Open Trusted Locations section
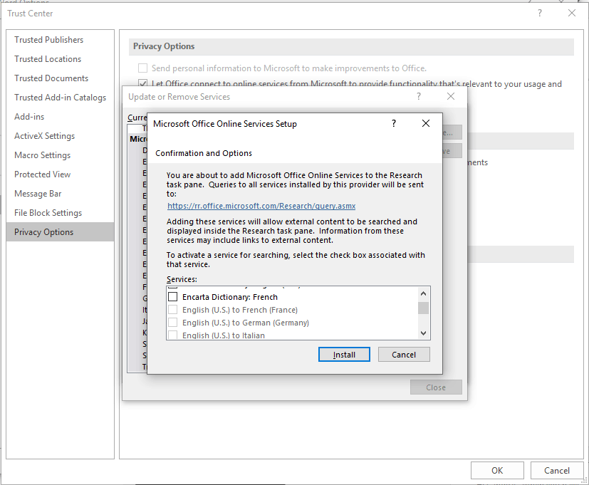 (x=60, y=59)
